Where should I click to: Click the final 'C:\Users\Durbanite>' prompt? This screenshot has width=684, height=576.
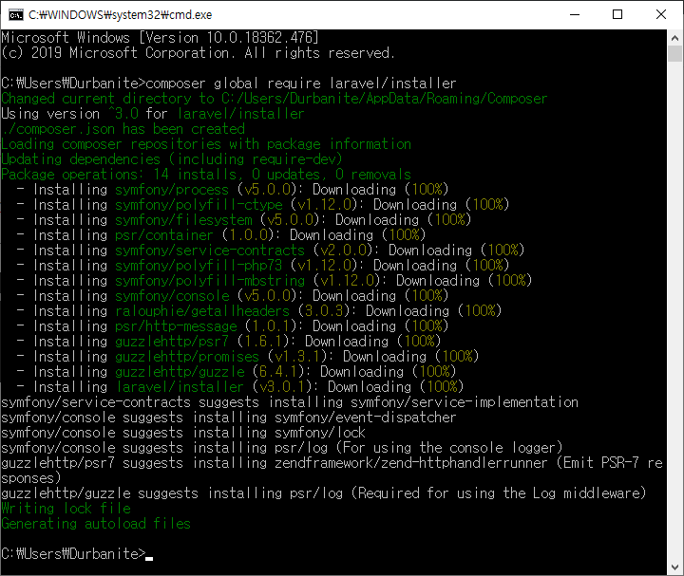tap(73, 554)
